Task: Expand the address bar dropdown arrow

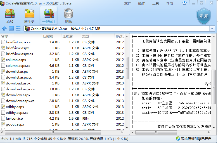Action: [212, 29]
